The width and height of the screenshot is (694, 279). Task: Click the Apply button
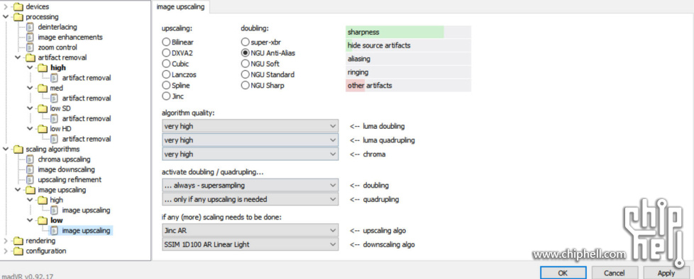pyautogui.click(x=666, y=273)
